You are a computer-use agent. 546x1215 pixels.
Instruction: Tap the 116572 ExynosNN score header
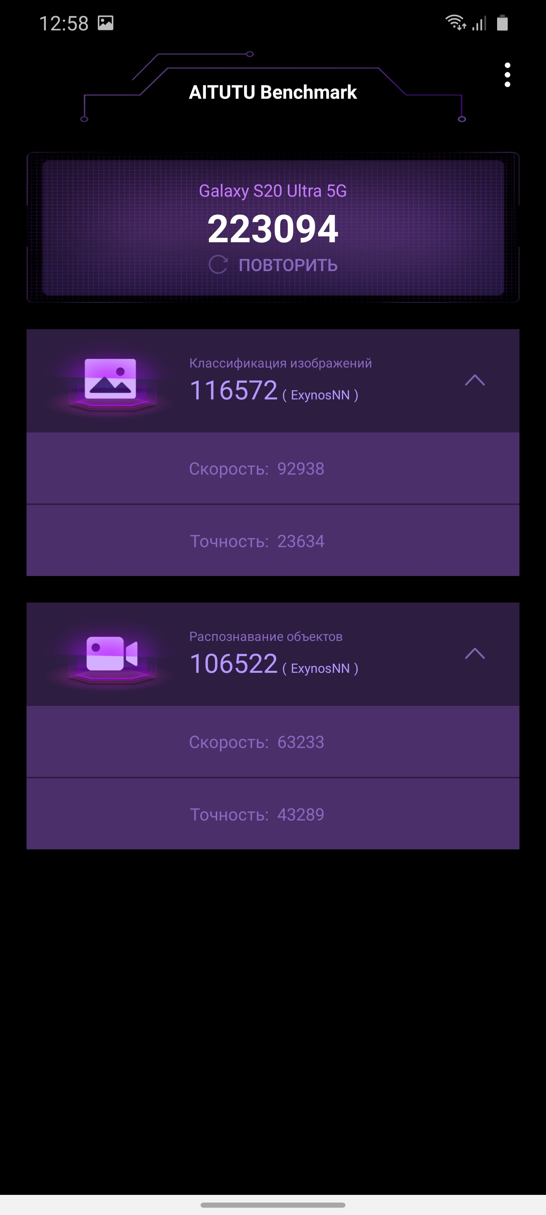273,391
